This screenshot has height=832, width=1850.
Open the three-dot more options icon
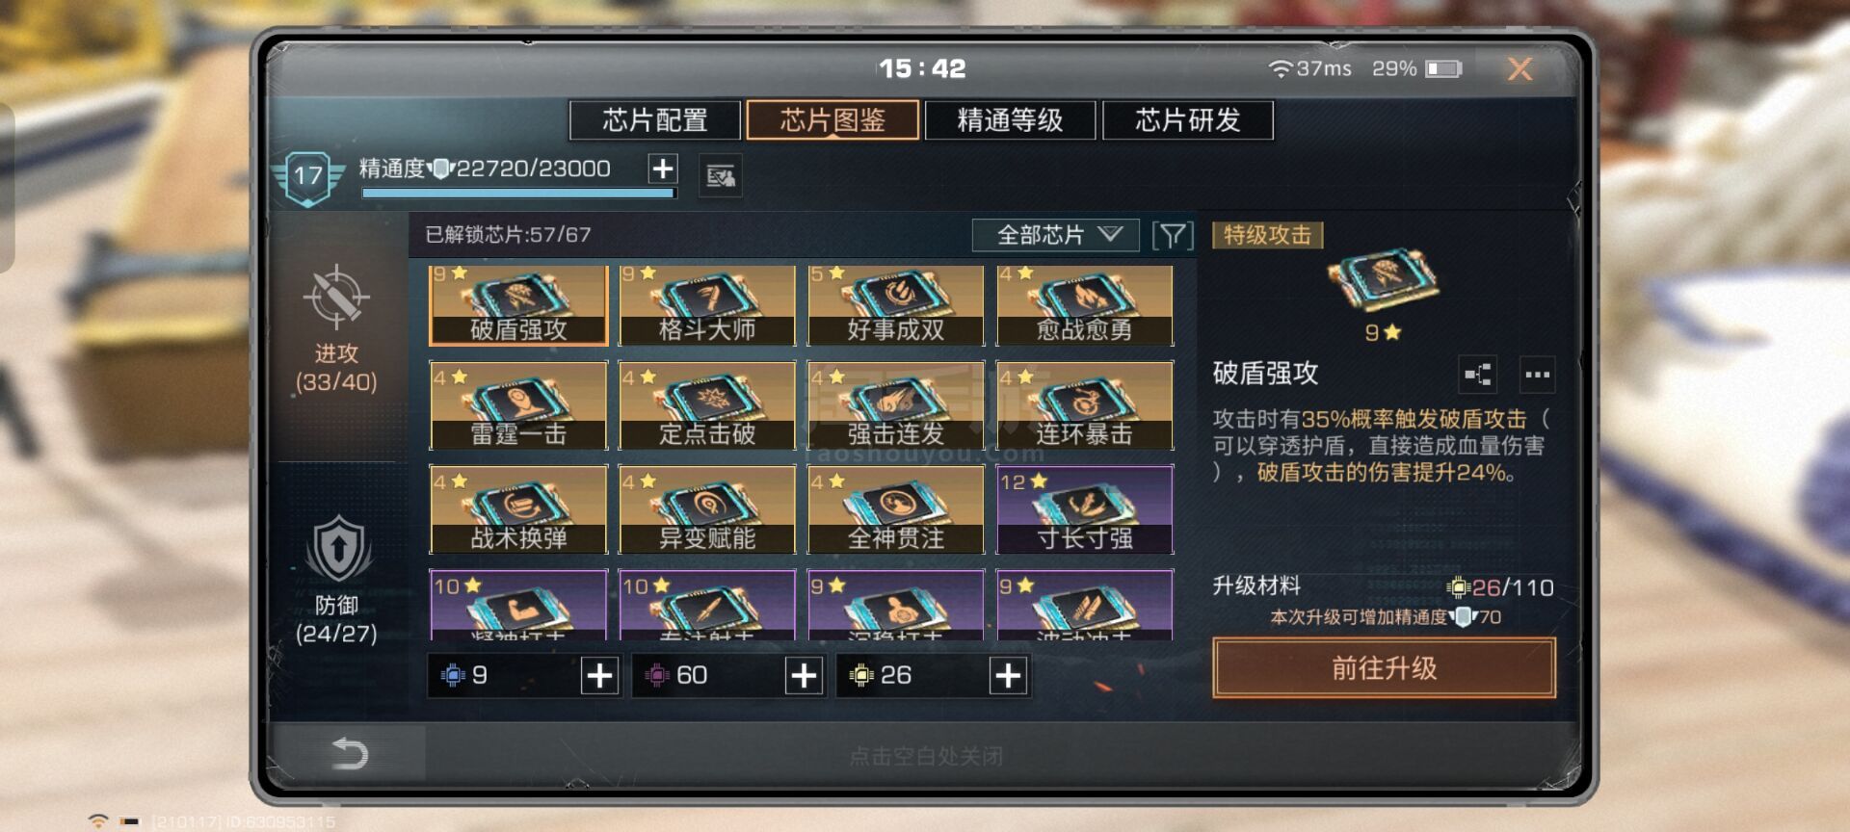coord(1538,375)
